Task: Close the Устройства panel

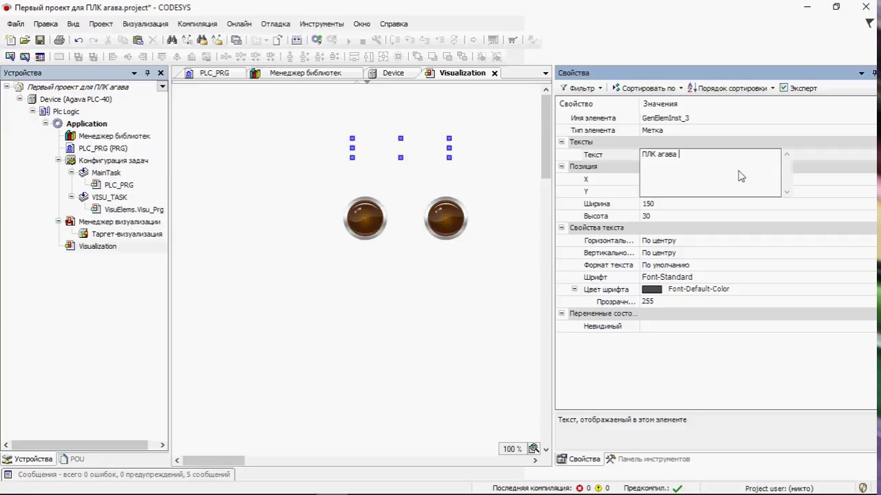Action: pos(161,73)
